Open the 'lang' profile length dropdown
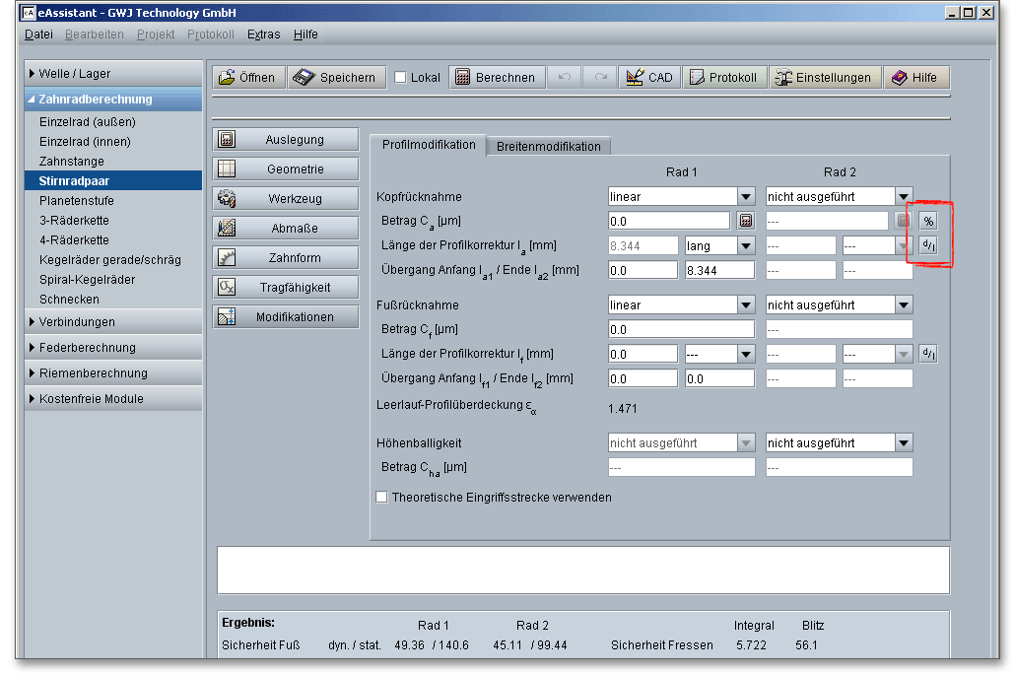 [x=746, y=245]
